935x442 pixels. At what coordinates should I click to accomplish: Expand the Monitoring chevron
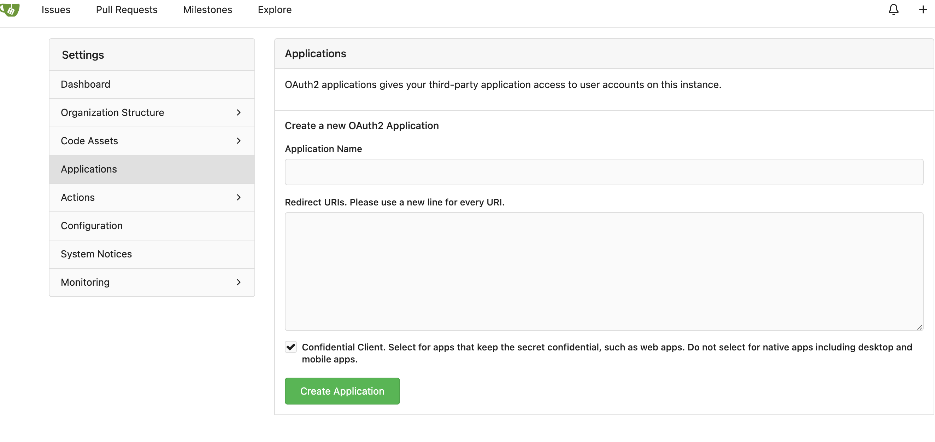239,282
